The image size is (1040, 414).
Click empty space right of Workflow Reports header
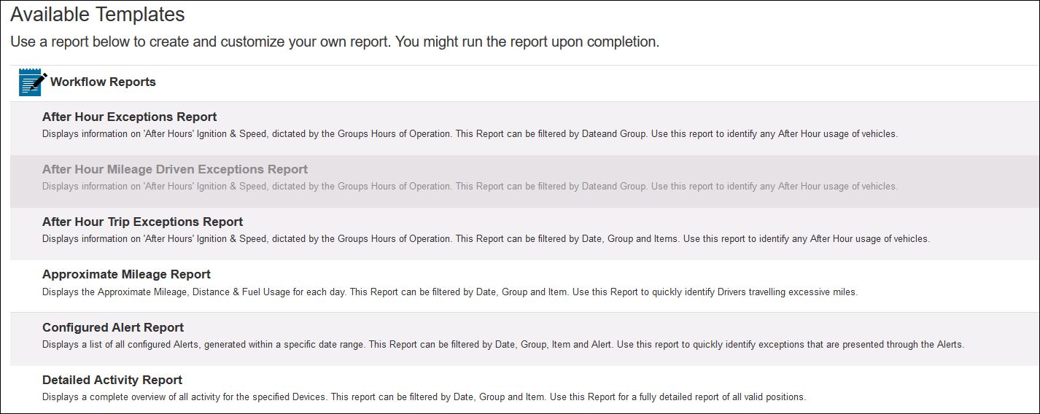point(583,82)
